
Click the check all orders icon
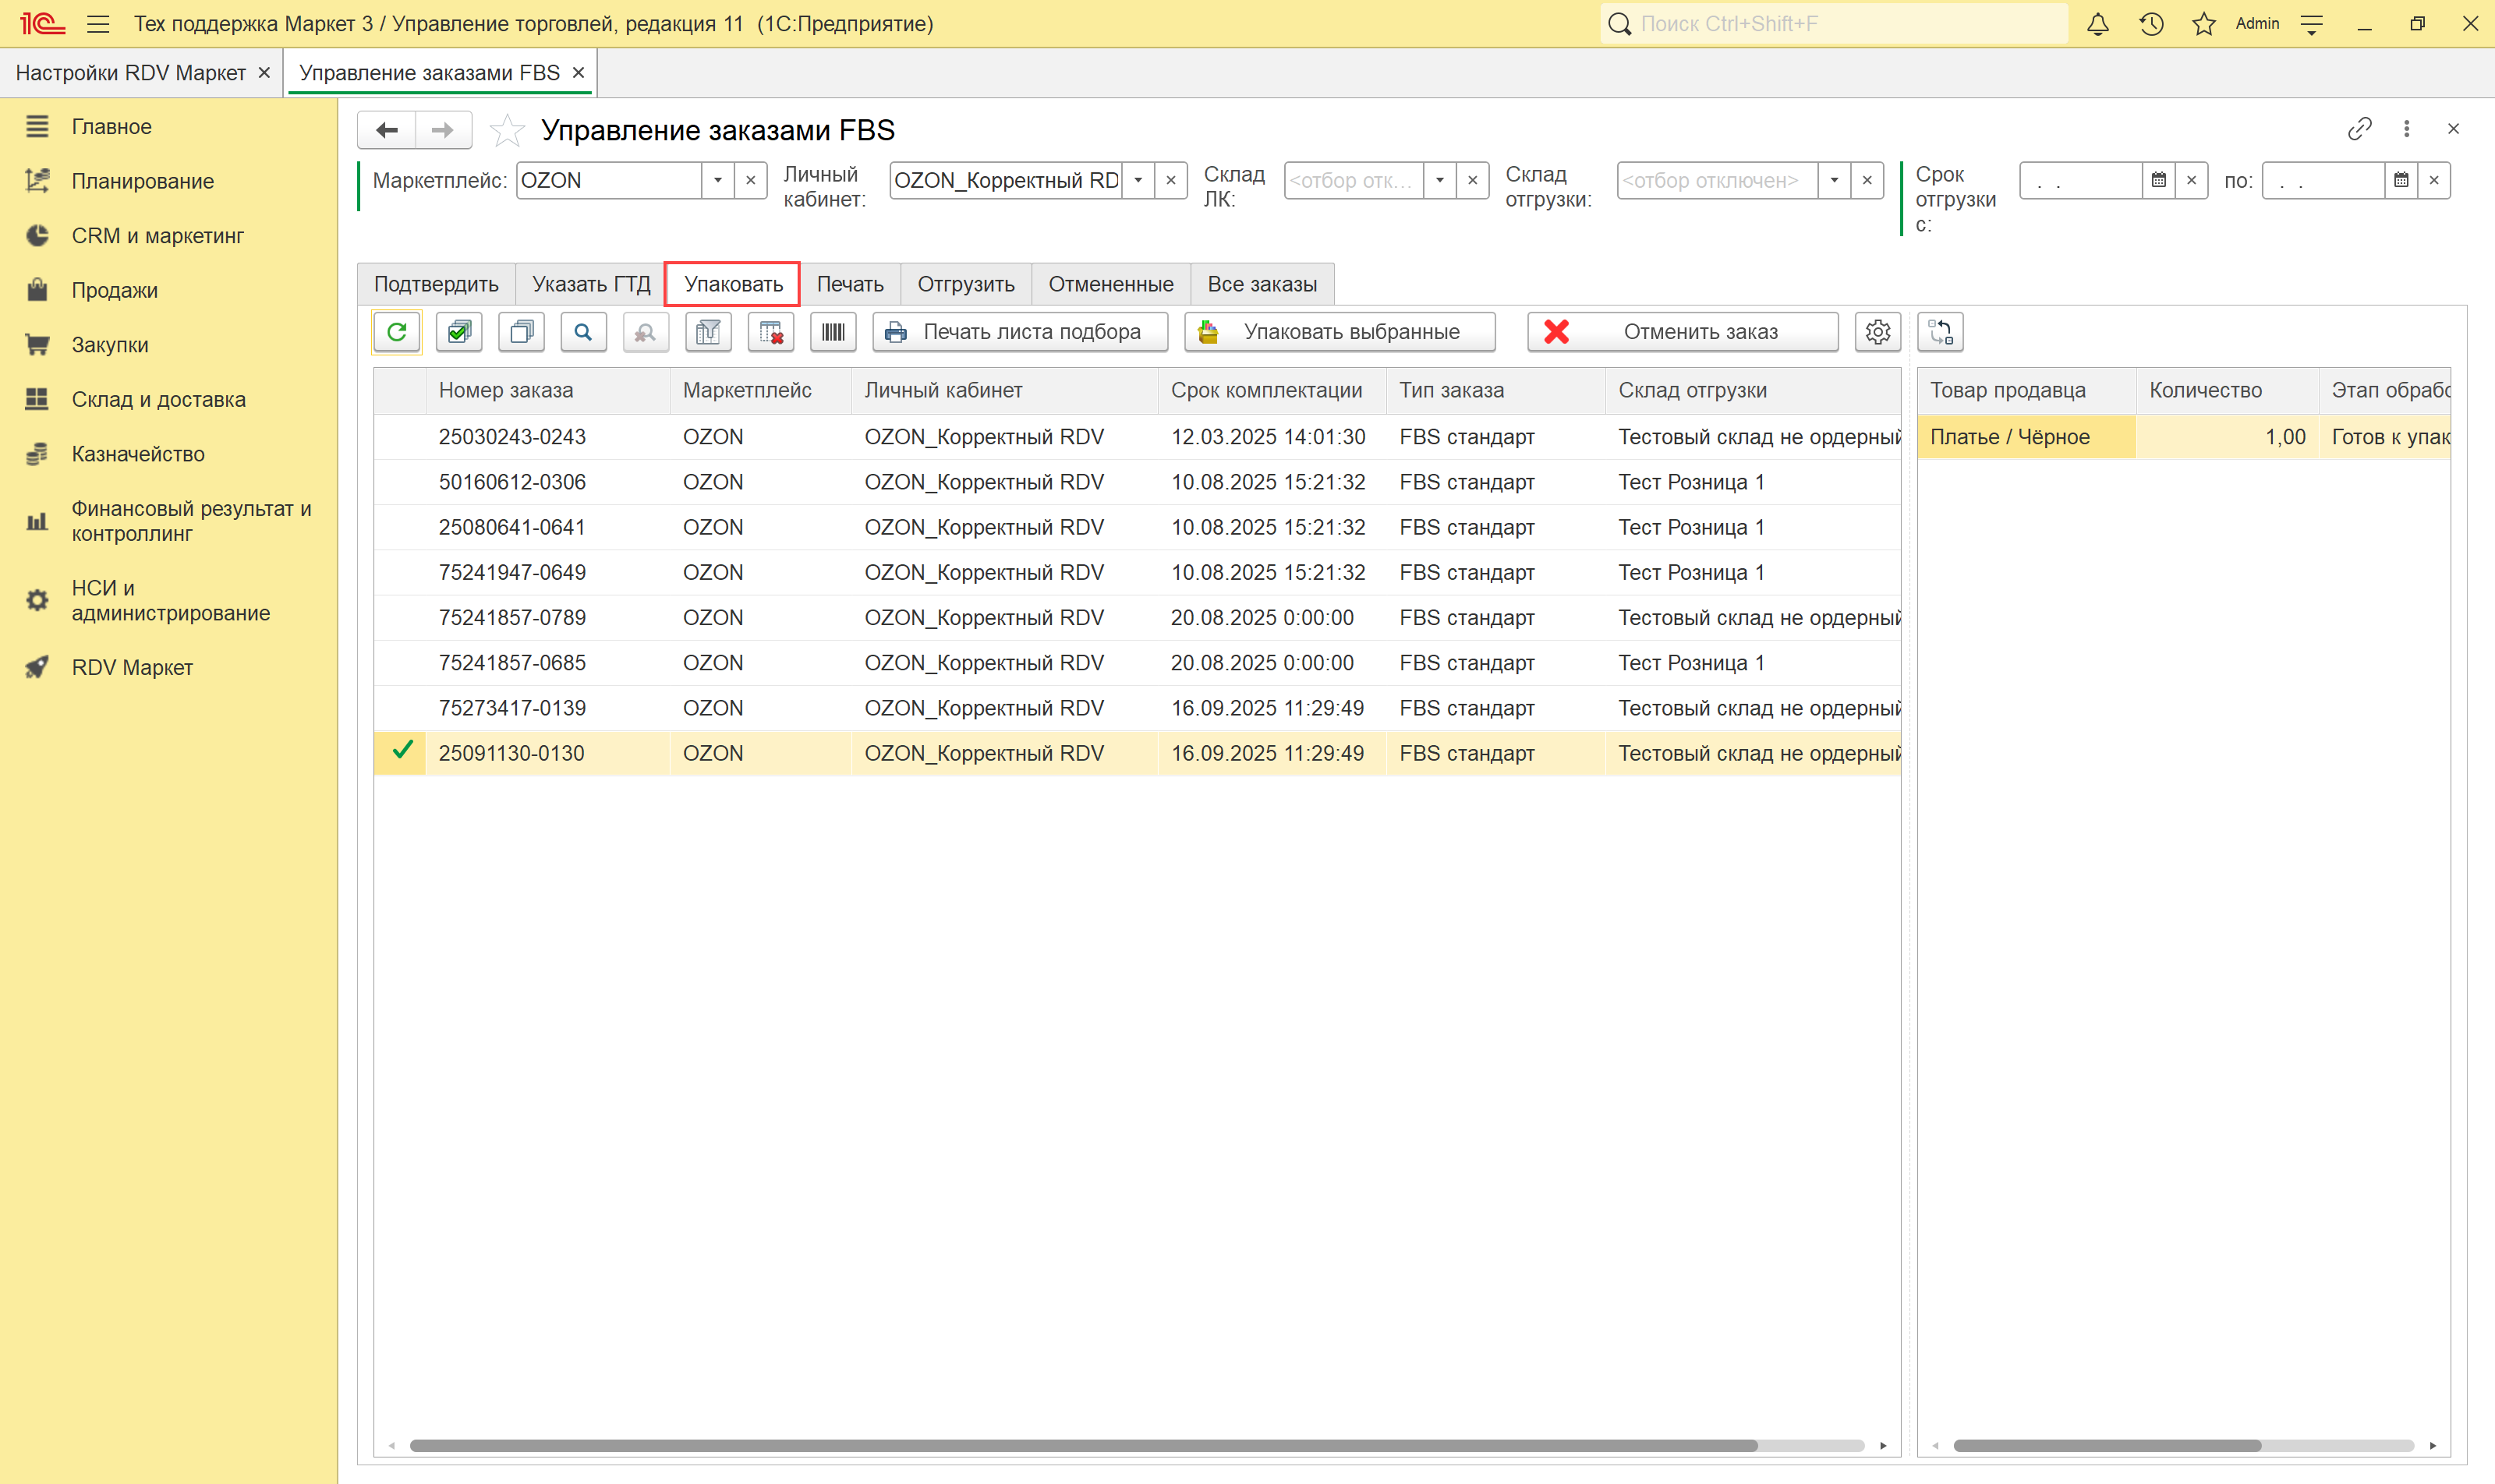click(459, 332)
